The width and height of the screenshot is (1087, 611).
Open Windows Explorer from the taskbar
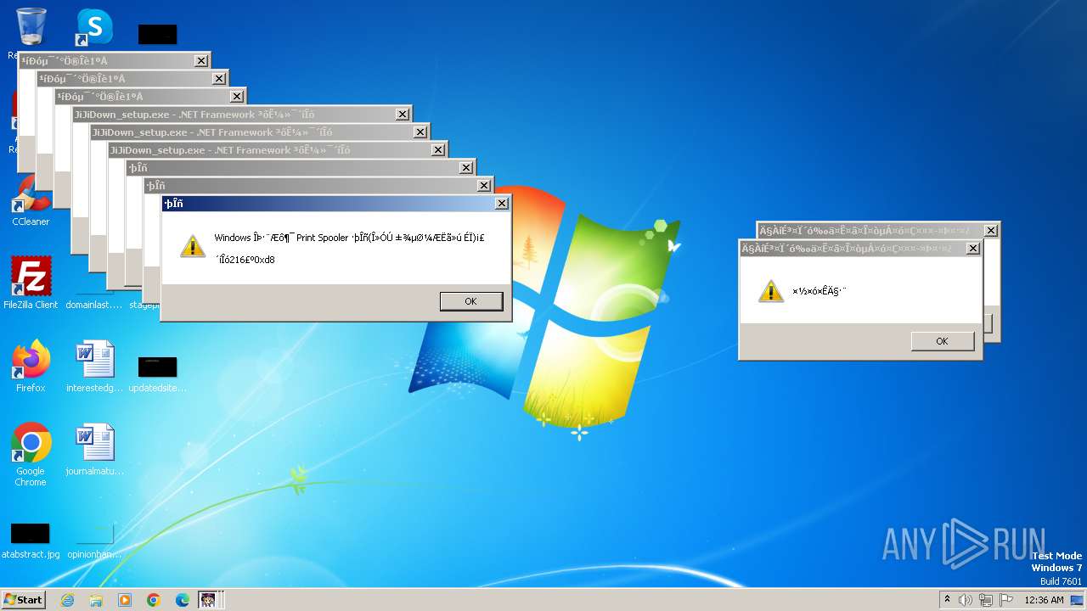96,600
